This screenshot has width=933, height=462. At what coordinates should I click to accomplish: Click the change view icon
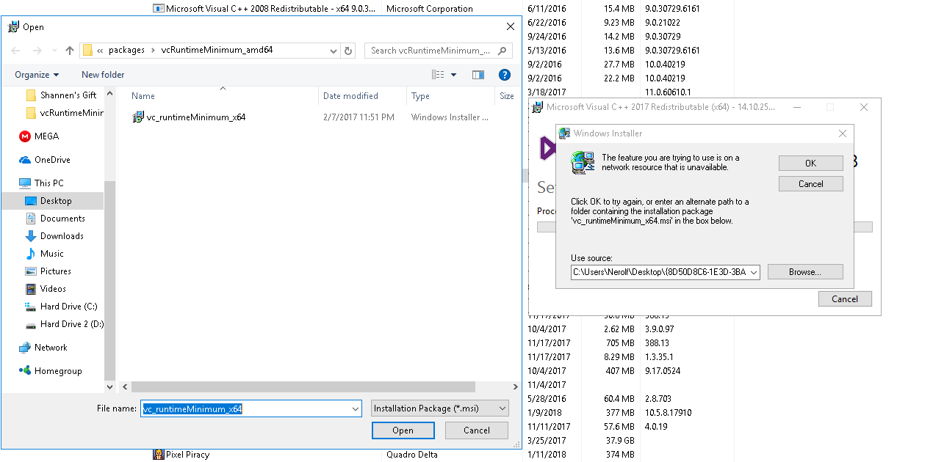[x=438, y=75]
